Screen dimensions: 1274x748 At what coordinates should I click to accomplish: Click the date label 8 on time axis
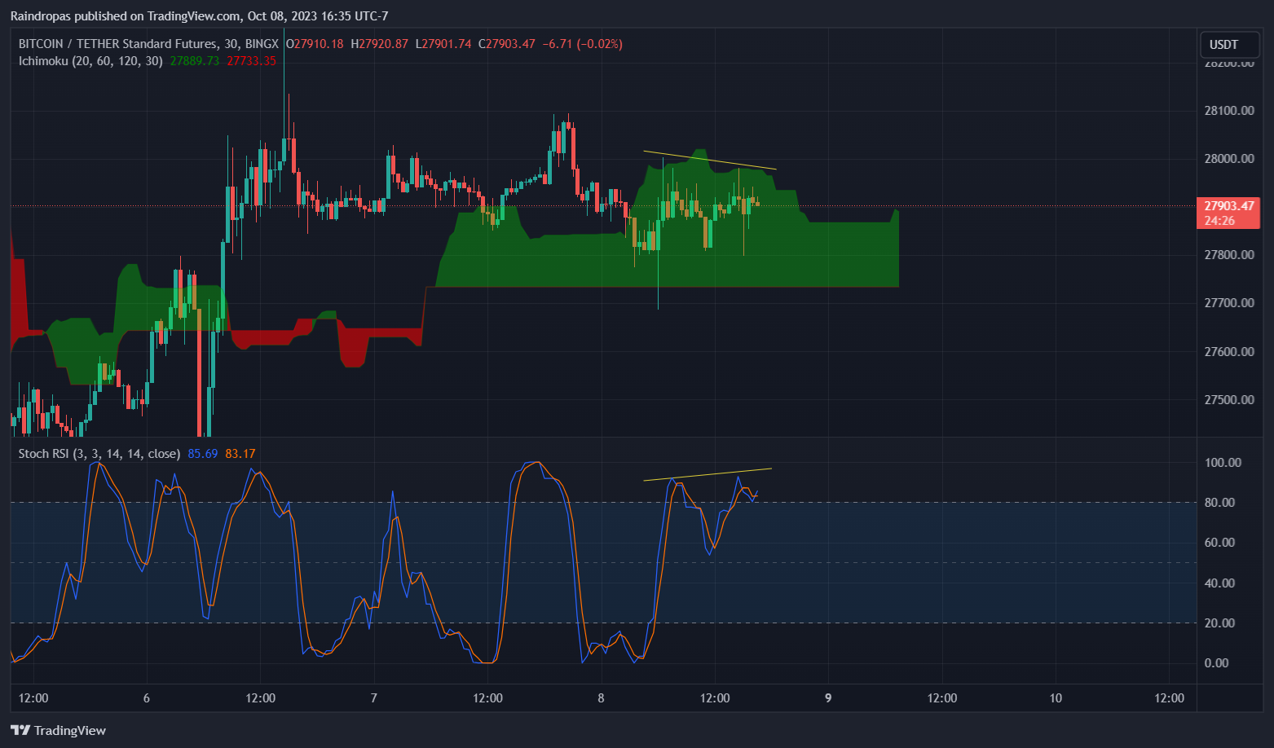602,697
